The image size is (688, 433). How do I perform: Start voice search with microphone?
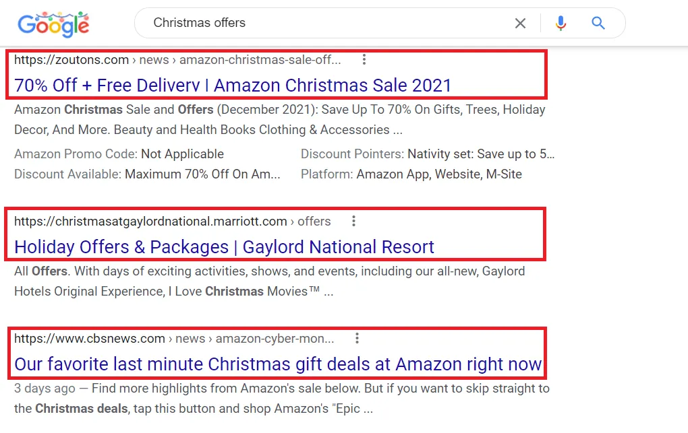coord(561,24)
